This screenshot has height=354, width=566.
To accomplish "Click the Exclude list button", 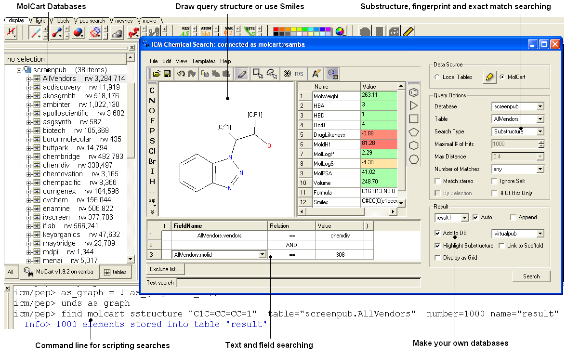I will point(165,269).
